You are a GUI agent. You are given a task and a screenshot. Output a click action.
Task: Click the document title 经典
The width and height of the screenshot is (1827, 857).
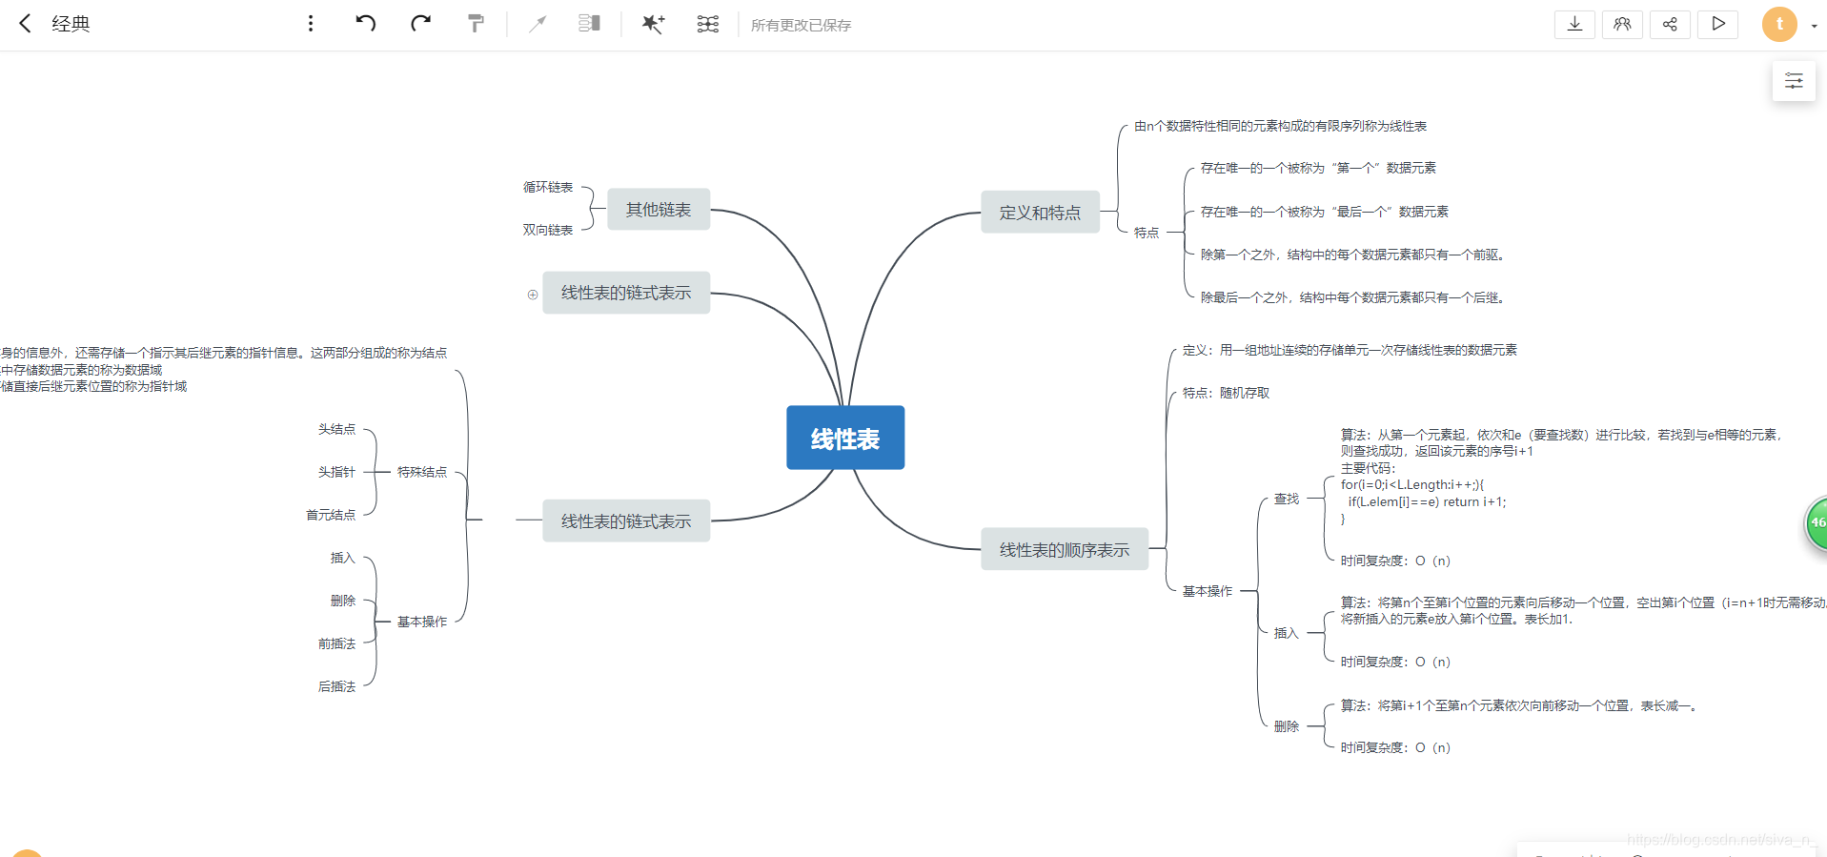click(x=71, y=24)
